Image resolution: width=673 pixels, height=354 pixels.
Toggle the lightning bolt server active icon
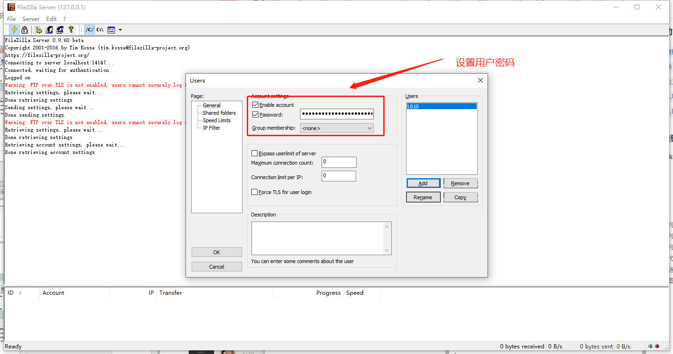point(14,30)
